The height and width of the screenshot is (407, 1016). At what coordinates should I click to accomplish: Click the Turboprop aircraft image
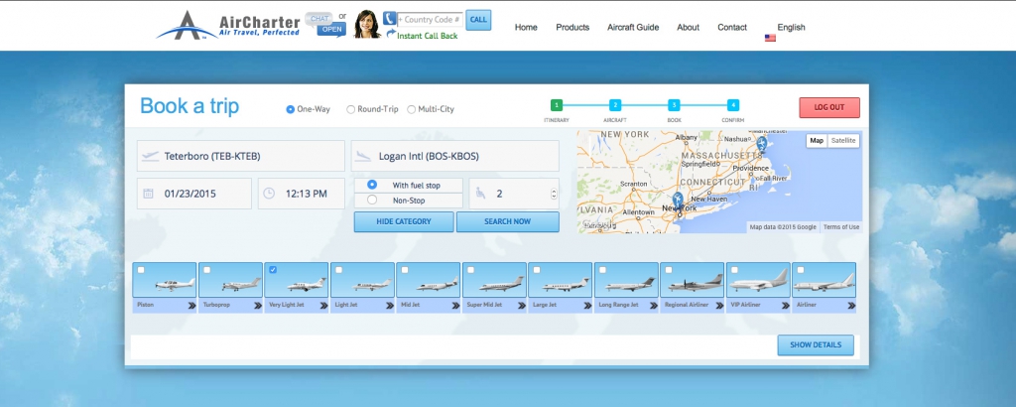click(x=230, y=280)
